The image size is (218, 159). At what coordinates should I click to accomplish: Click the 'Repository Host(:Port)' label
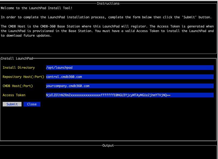coord(23,77)
